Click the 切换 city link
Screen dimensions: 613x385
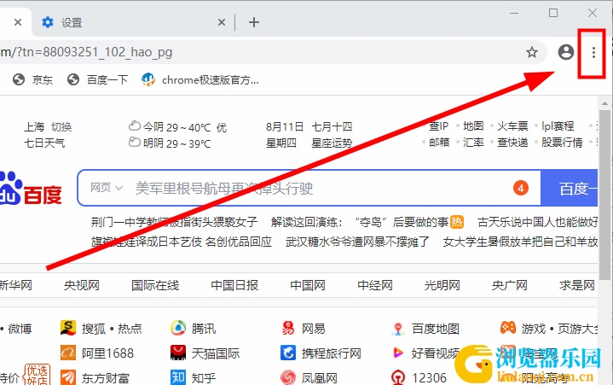pos(61,126)
